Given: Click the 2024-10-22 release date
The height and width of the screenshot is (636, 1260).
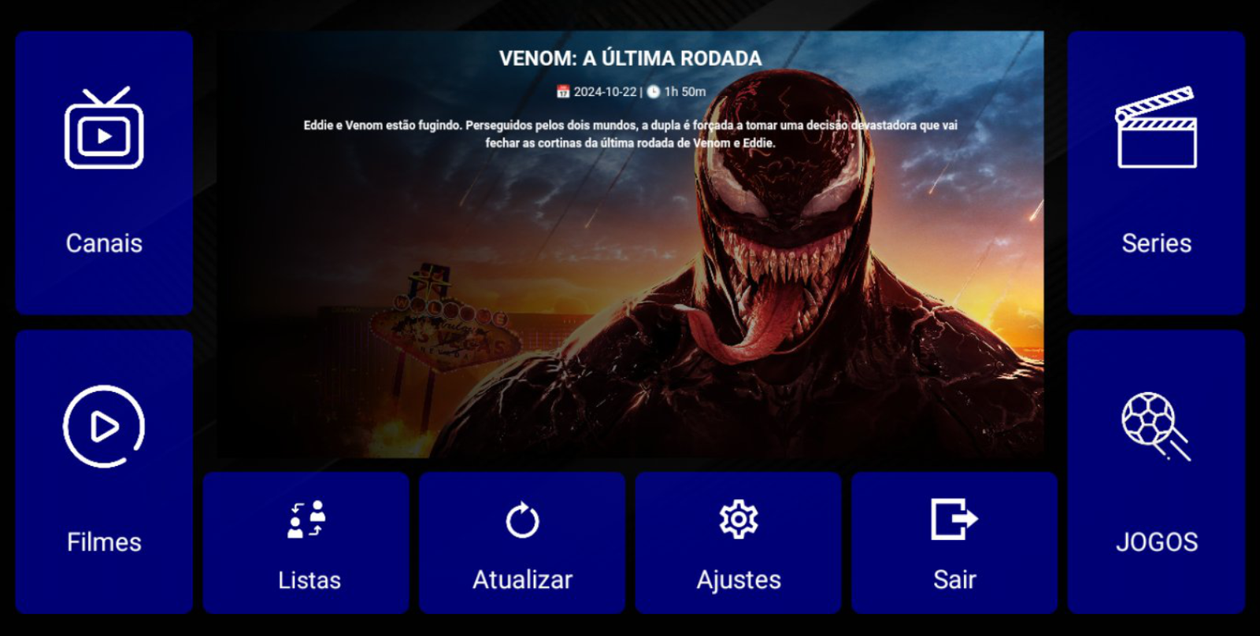Looking at the screenshot, I should point(605,91).
